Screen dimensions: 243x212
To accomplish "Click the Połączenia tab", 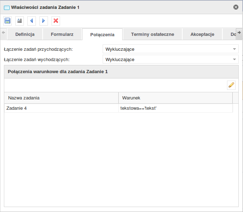I will 102,35.
